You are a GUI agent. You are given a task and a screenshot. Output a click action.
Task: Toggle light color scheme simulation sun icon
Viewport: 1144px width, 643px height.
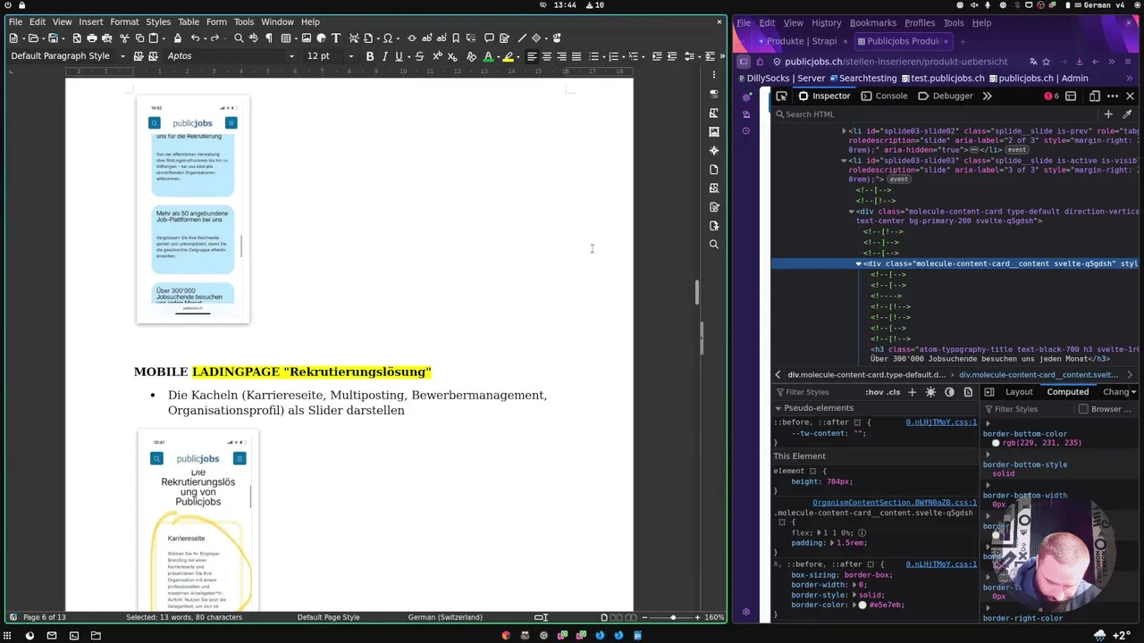(x=930, y=392)
